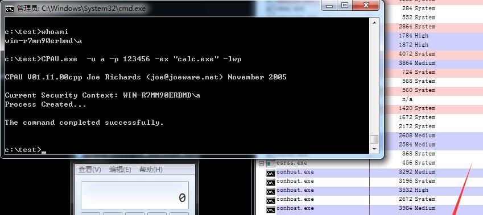Click the csrss.exe process icon

[x=270, y=163]
